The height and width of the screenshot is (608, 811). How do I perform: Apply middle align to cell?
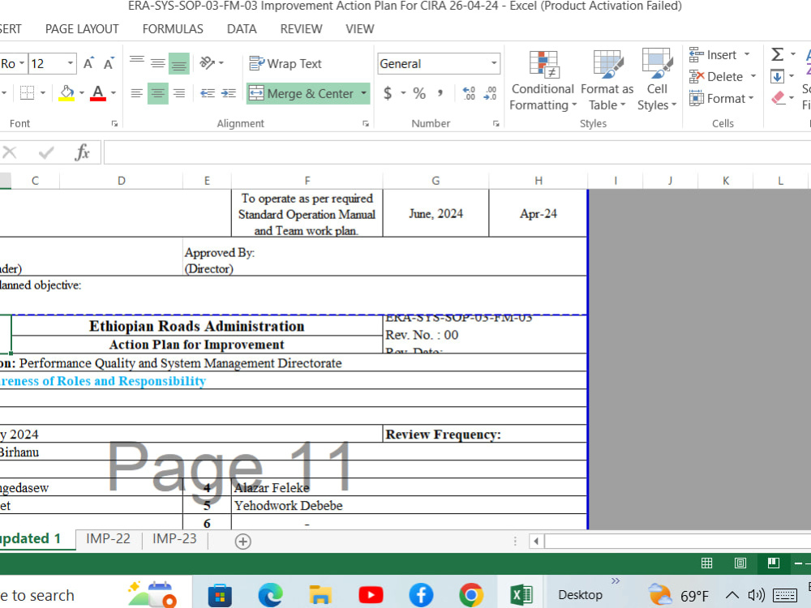click(158, 63)
